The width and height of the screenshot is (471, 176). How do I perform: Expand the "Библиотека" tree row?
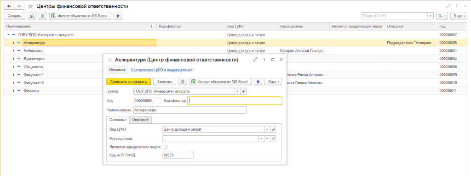pos(14,51)
